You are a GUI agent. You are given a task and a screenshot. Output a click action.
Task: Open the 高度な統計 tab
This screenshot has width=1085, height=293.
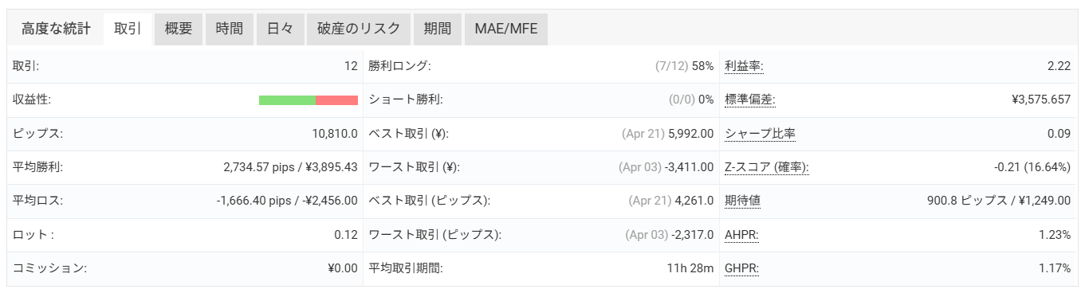[55, 29]
